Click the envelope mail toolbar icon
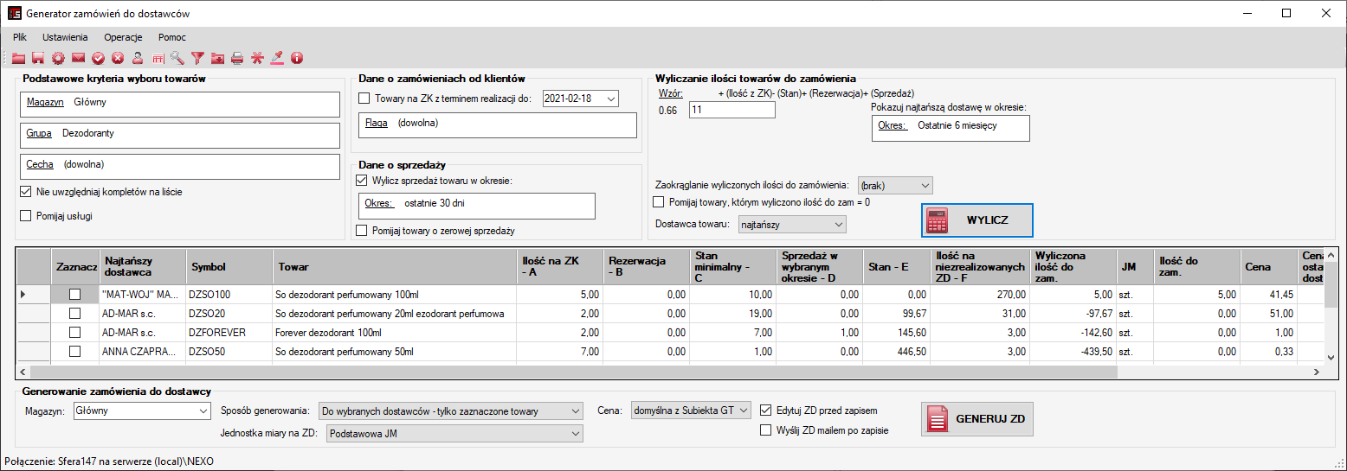This screenshot has width=1347, height=471. pyautogui.click(x=78, y=58)
